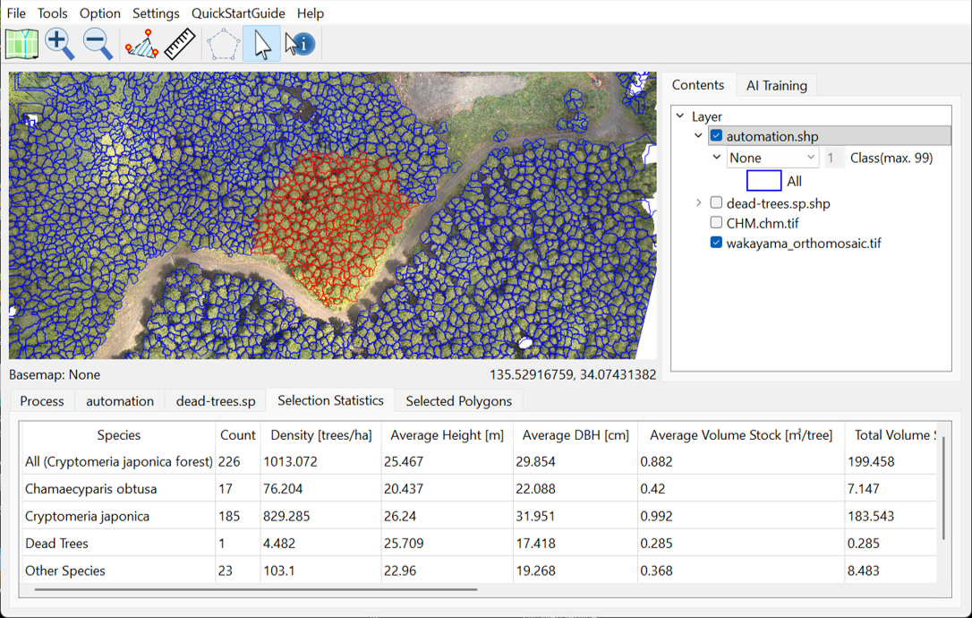
Task: Open the None classification dropdown
Action: [772, 158]
